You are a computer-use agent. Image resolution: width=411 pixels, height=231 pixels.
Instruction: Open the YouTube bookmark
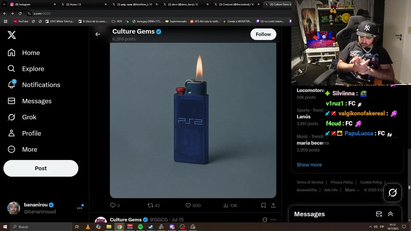pyautogui.click(x=21, y=21)
